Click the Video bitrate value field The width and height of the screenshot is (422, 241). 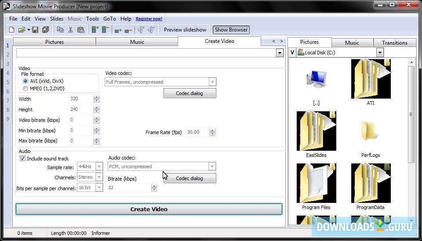point(81,120)
